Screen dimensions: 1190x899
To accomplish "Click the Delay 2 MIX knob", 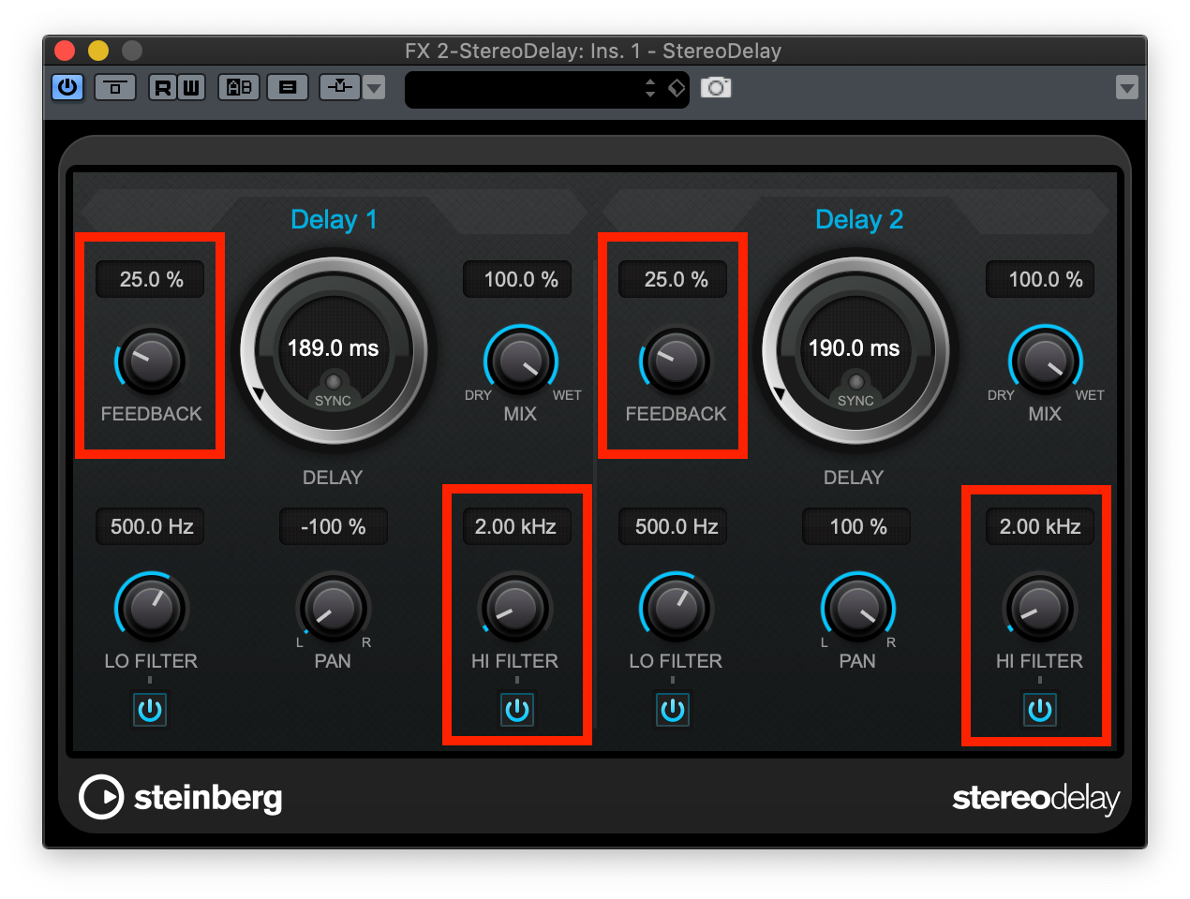I will click(x=1045, y=361).
